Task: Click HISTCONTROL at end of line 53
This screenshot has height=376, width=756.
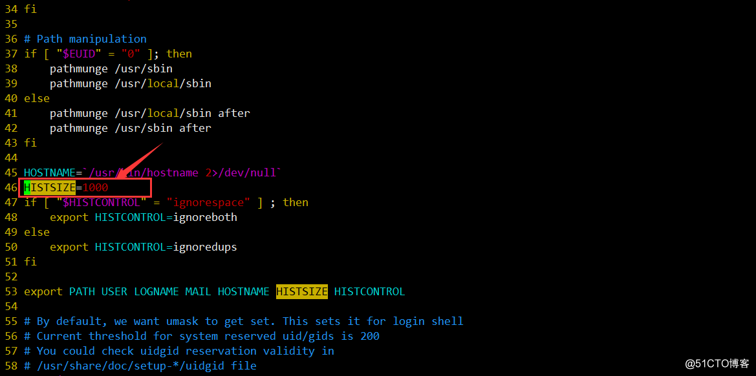Action: [x=369, y=291]
